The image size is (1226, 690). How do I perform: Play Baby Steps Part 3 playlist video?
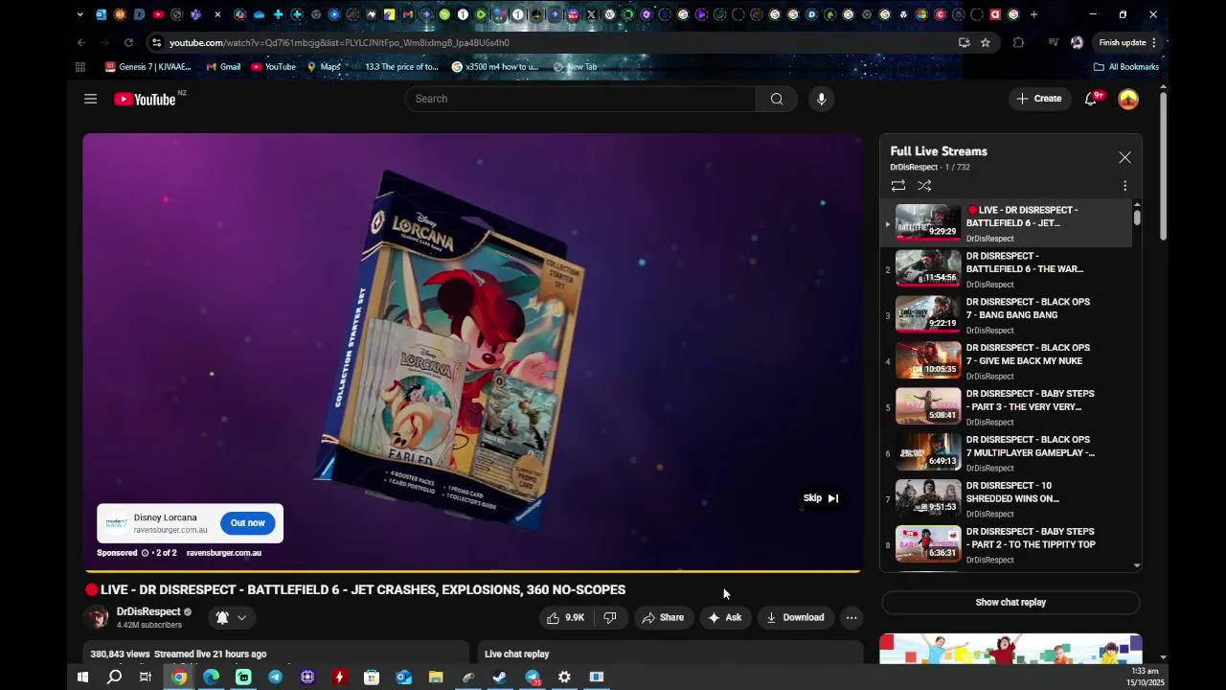[x=1007, y=407]
